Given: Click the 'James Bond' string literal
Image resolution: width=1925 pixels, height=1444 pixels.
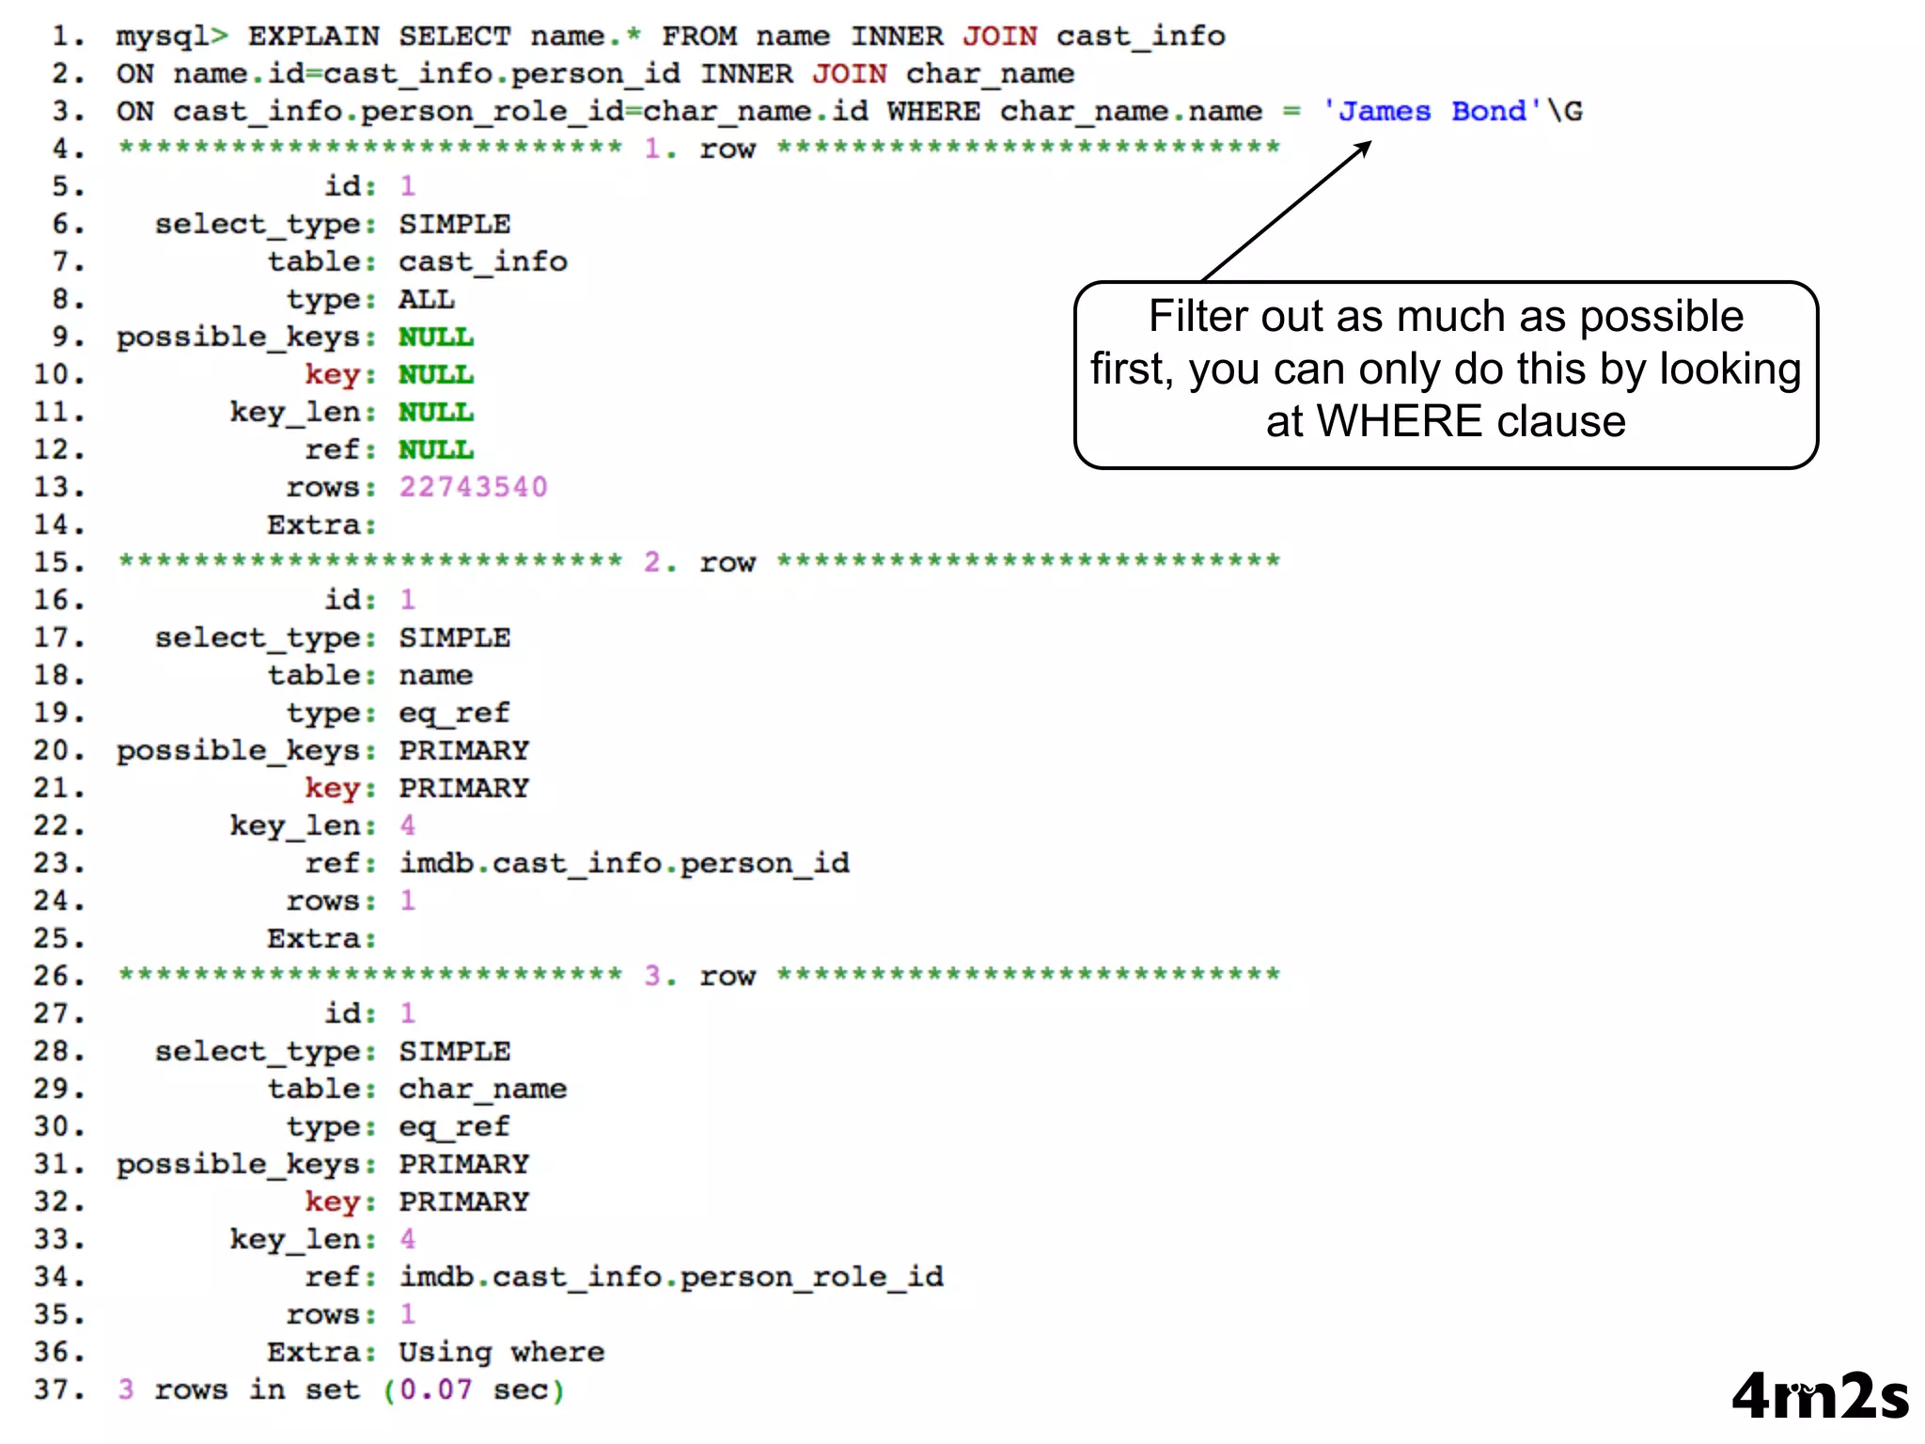Looking at the screenshot, I should pyautogui.click(x=1432, y=111).
